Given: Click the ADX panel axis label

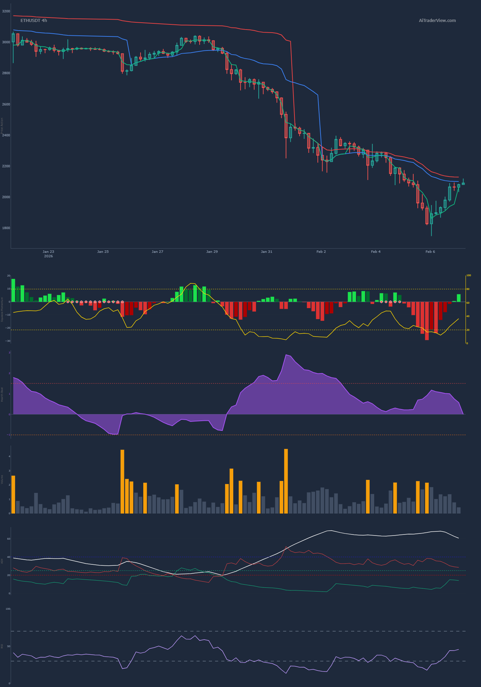Looking at the screenshot, I should [x=2, y=561].
